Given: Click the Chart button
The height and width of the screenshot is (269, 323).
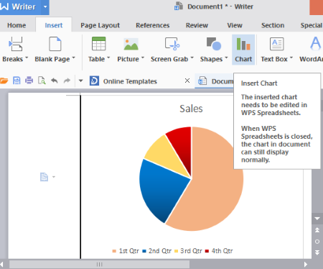Looking at the screenshot, I should tap(243, 50).
